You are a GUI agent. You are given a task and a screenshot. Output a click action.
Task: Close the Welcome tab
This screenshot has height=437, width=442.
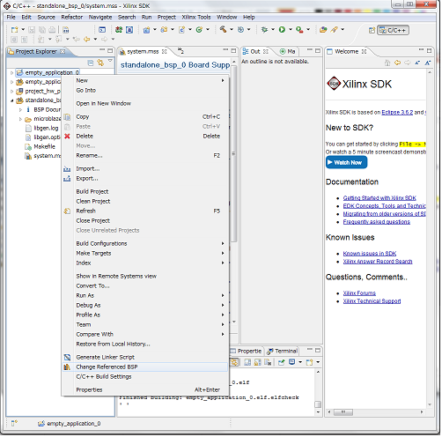(365, 52)
